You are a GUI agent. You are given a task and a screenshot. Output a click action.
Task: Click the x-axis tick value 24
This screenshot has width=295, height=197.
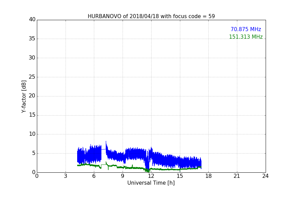coord(266,176)
